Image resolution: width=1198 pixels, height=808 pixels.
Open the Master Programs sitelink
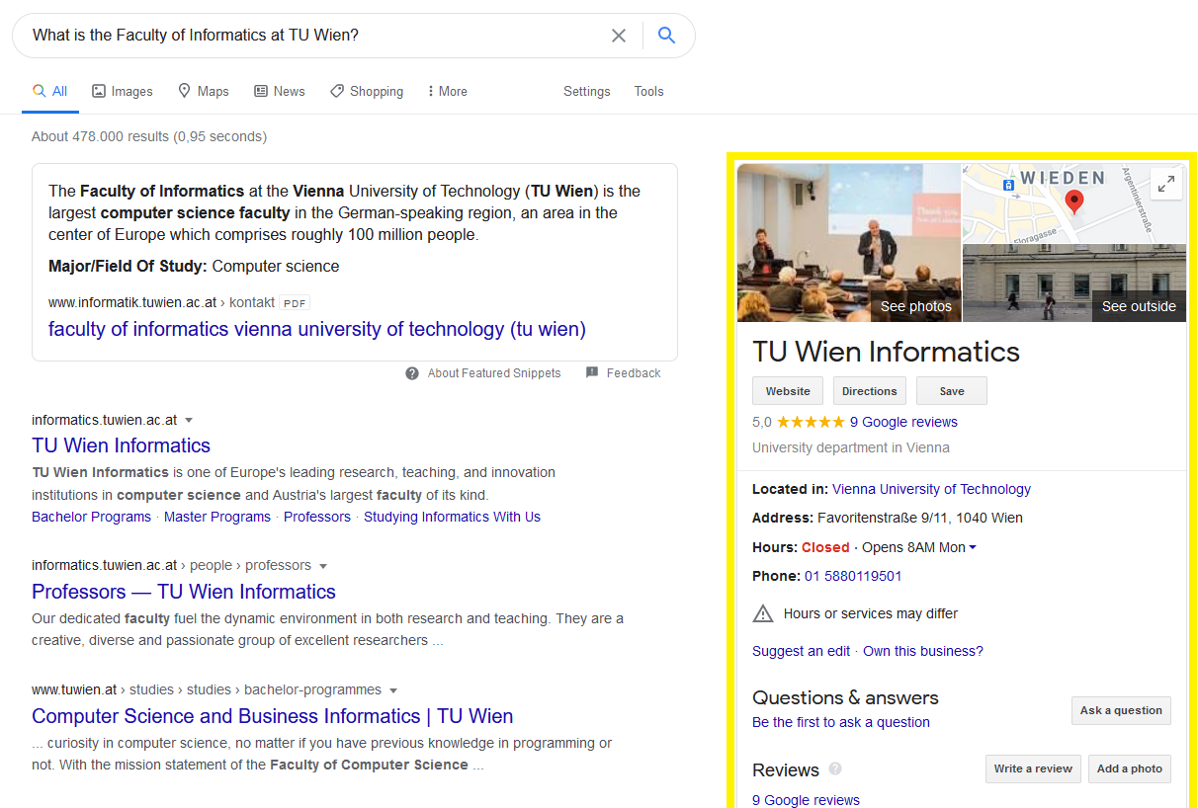(x=217, y=517)
